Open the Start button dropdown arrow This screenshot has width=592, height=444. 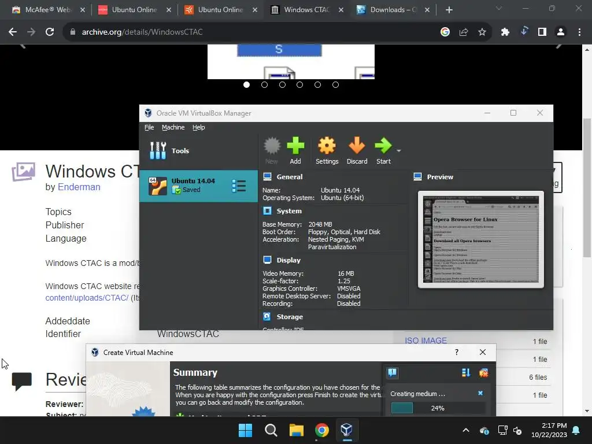pos(399,151)
